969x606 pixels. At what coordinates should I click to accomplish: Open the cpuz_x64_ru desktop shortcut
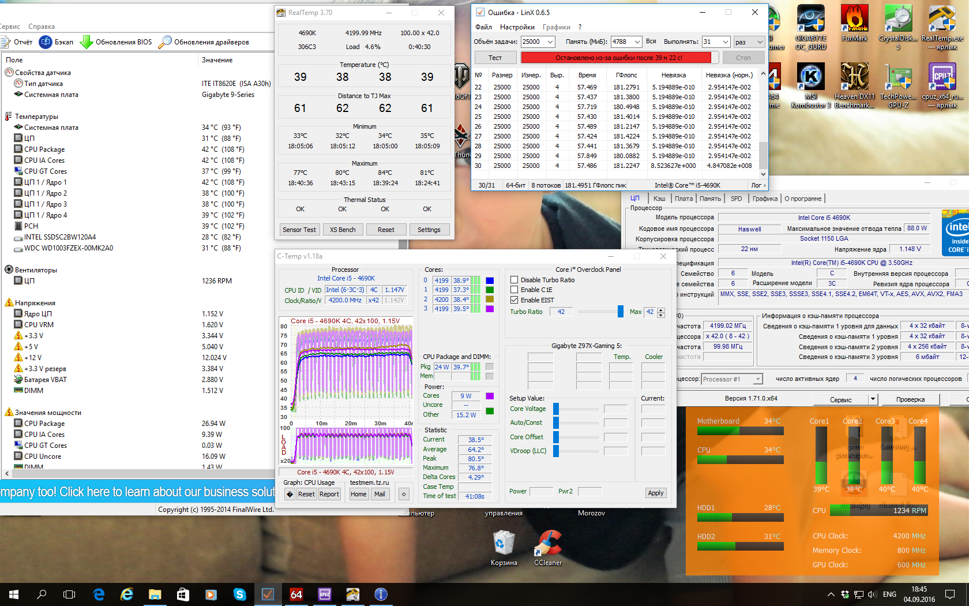(942, 85)
